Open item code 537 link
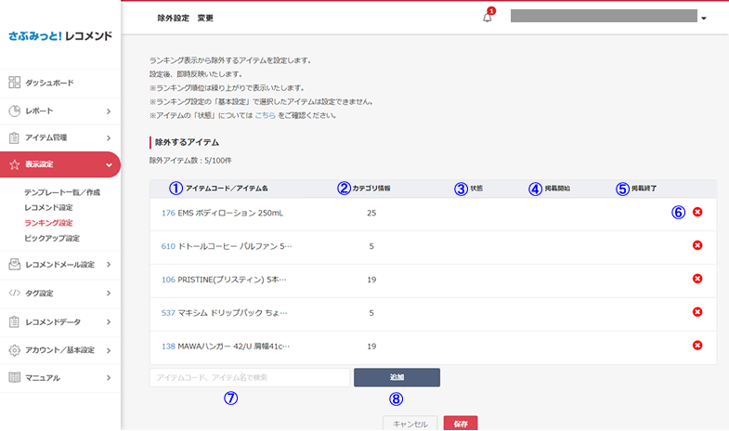Screen dimensions: 729x431 (168, 313)
